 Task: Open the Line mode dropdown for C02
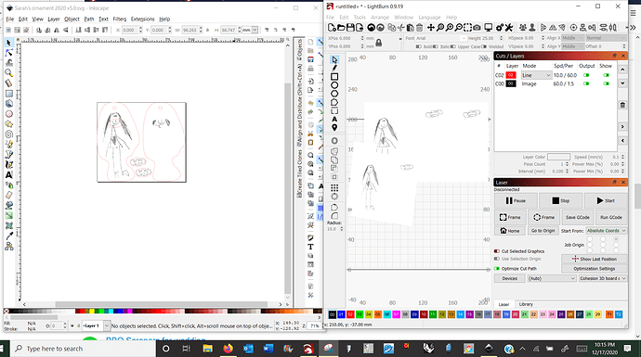coord(536,75)
